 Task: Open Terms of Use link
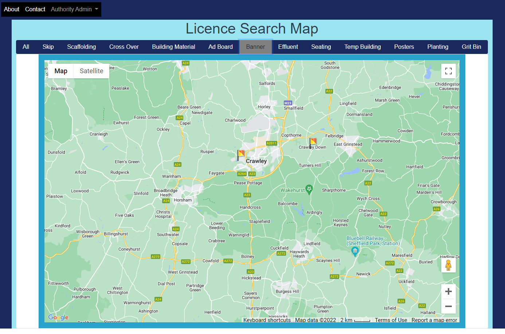pos(391,320)
